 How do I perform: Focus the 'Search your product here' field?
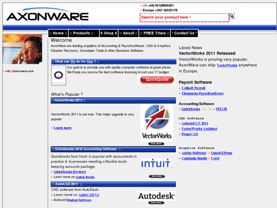[x=184, y=18]
